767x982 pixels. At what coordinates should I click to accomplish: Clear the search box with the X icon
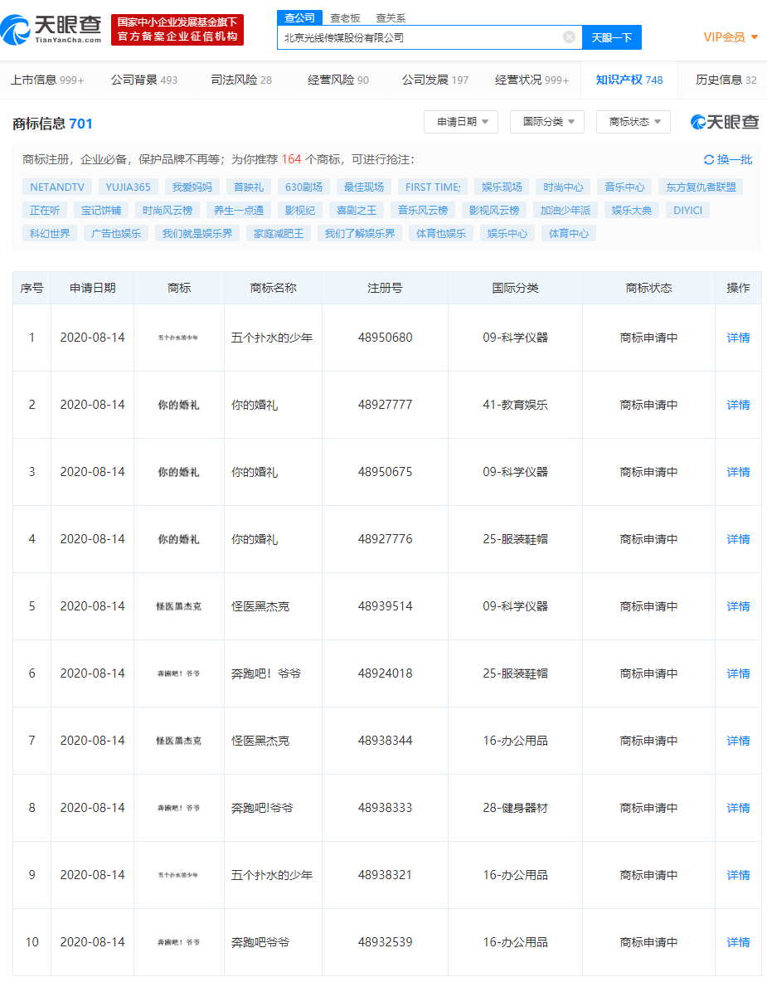pos(569,37)
